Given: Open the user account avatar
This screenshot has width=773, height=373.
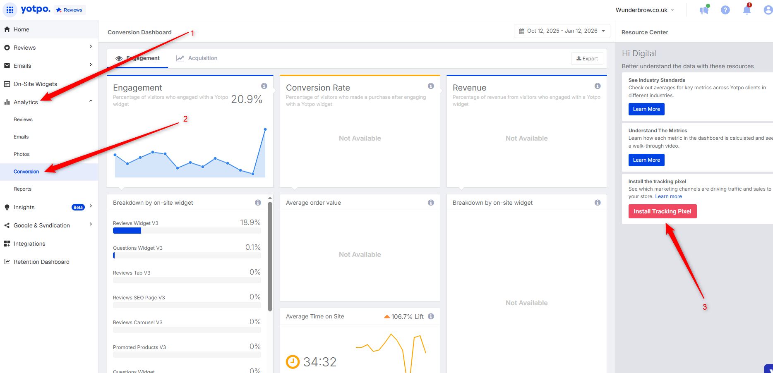Looking at the screenshot, I should pyautogui.click(x=768, y=10).
